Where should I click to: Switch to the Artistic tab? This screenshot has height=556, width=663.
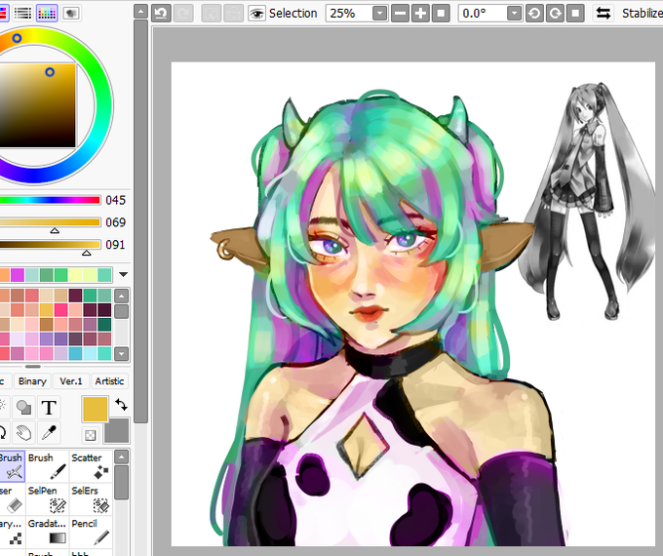pyautogui.click(x=109, y=381)
